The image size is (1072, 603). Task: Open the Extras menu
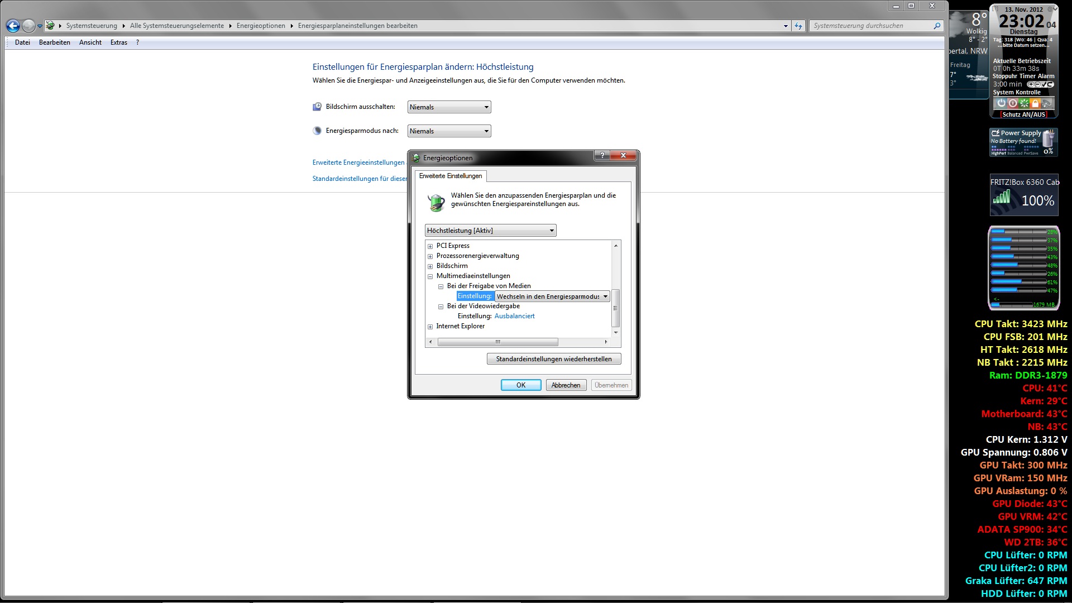click(118, 42)
